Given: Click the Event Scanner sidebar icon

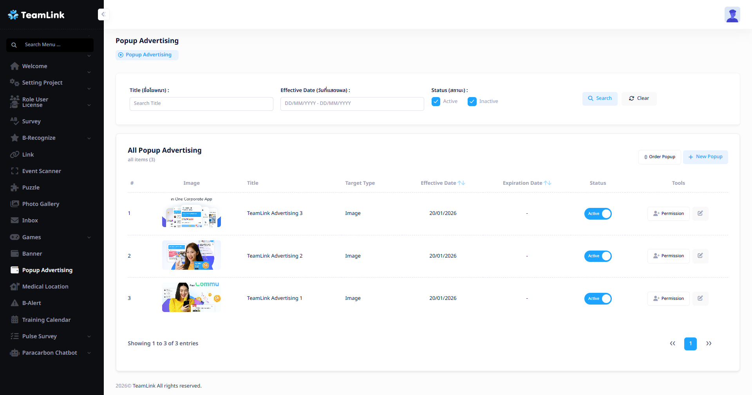Looking at the screenshot, I should [x=14, y=171].
